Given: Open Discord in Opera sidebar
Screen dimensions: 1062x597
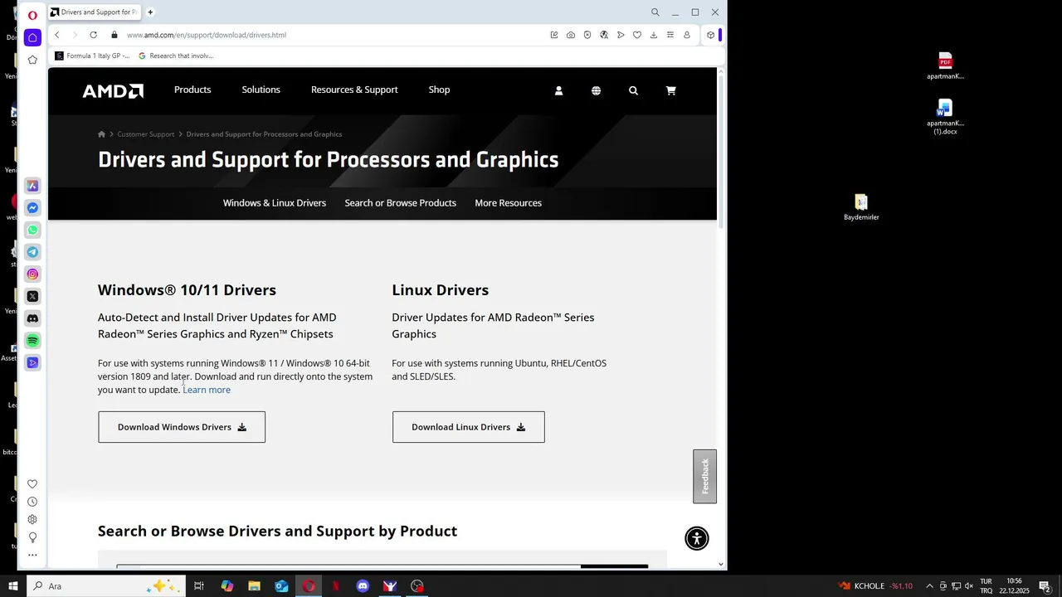Looking at the screenshot, I should [32, 318].
